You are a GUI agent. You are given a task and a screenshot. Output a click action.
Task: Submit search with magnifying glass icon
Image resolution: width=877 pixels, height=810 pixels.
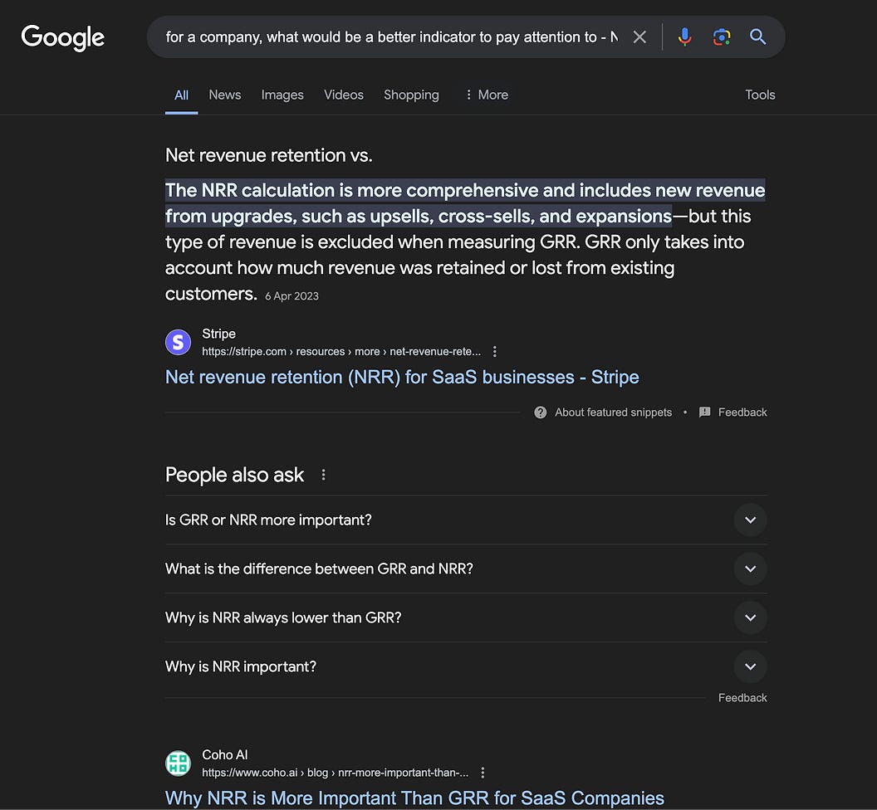(758, 37)
